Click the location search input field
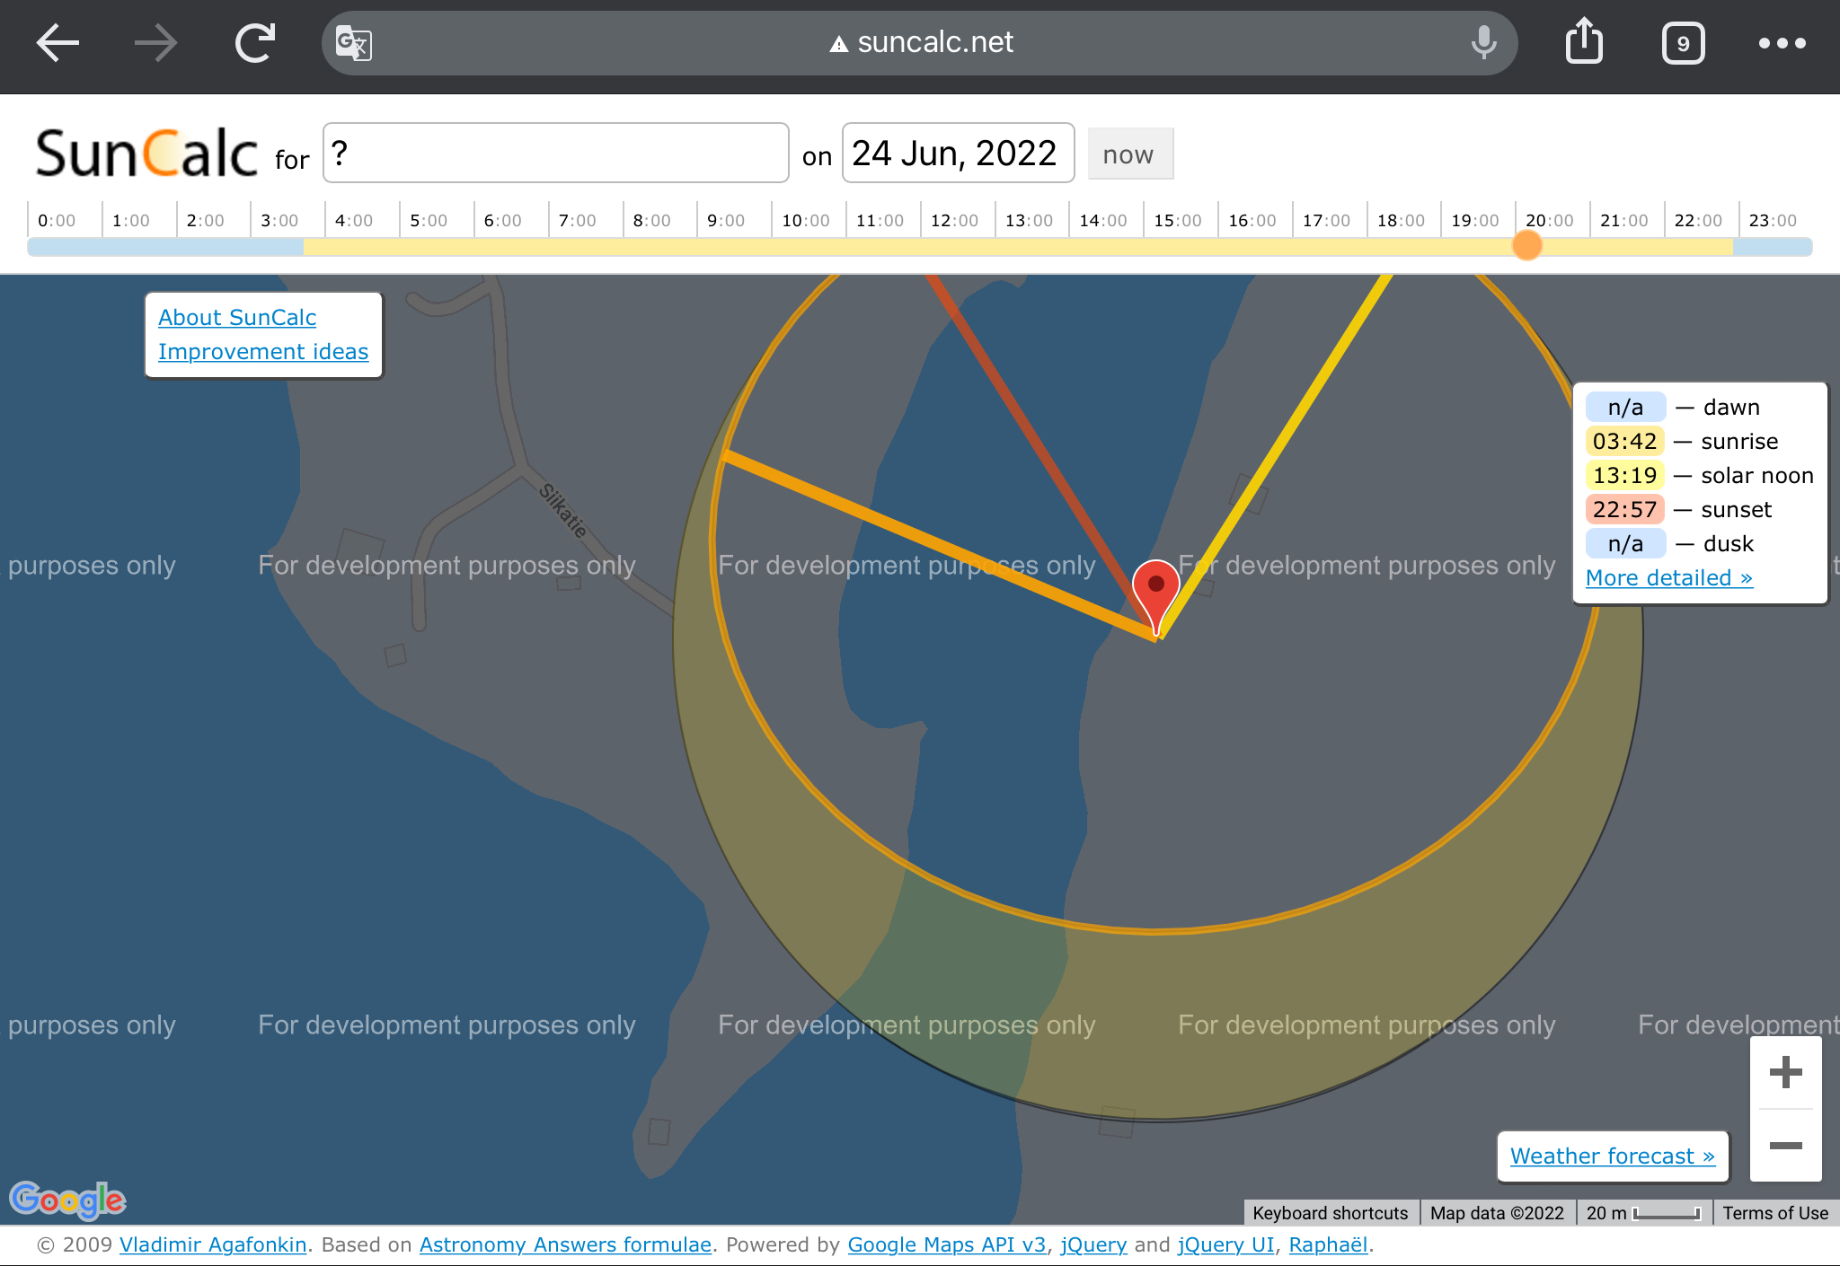The height and width of the screenshot is (1266, 1840). (555, 154)
